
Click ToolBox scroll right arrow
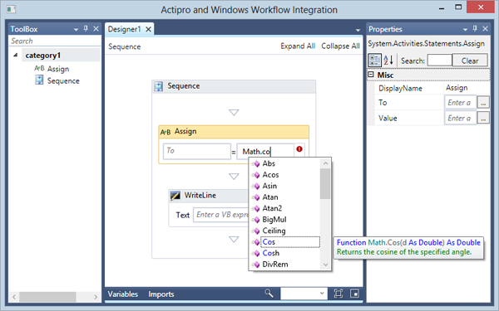[96, 297]
